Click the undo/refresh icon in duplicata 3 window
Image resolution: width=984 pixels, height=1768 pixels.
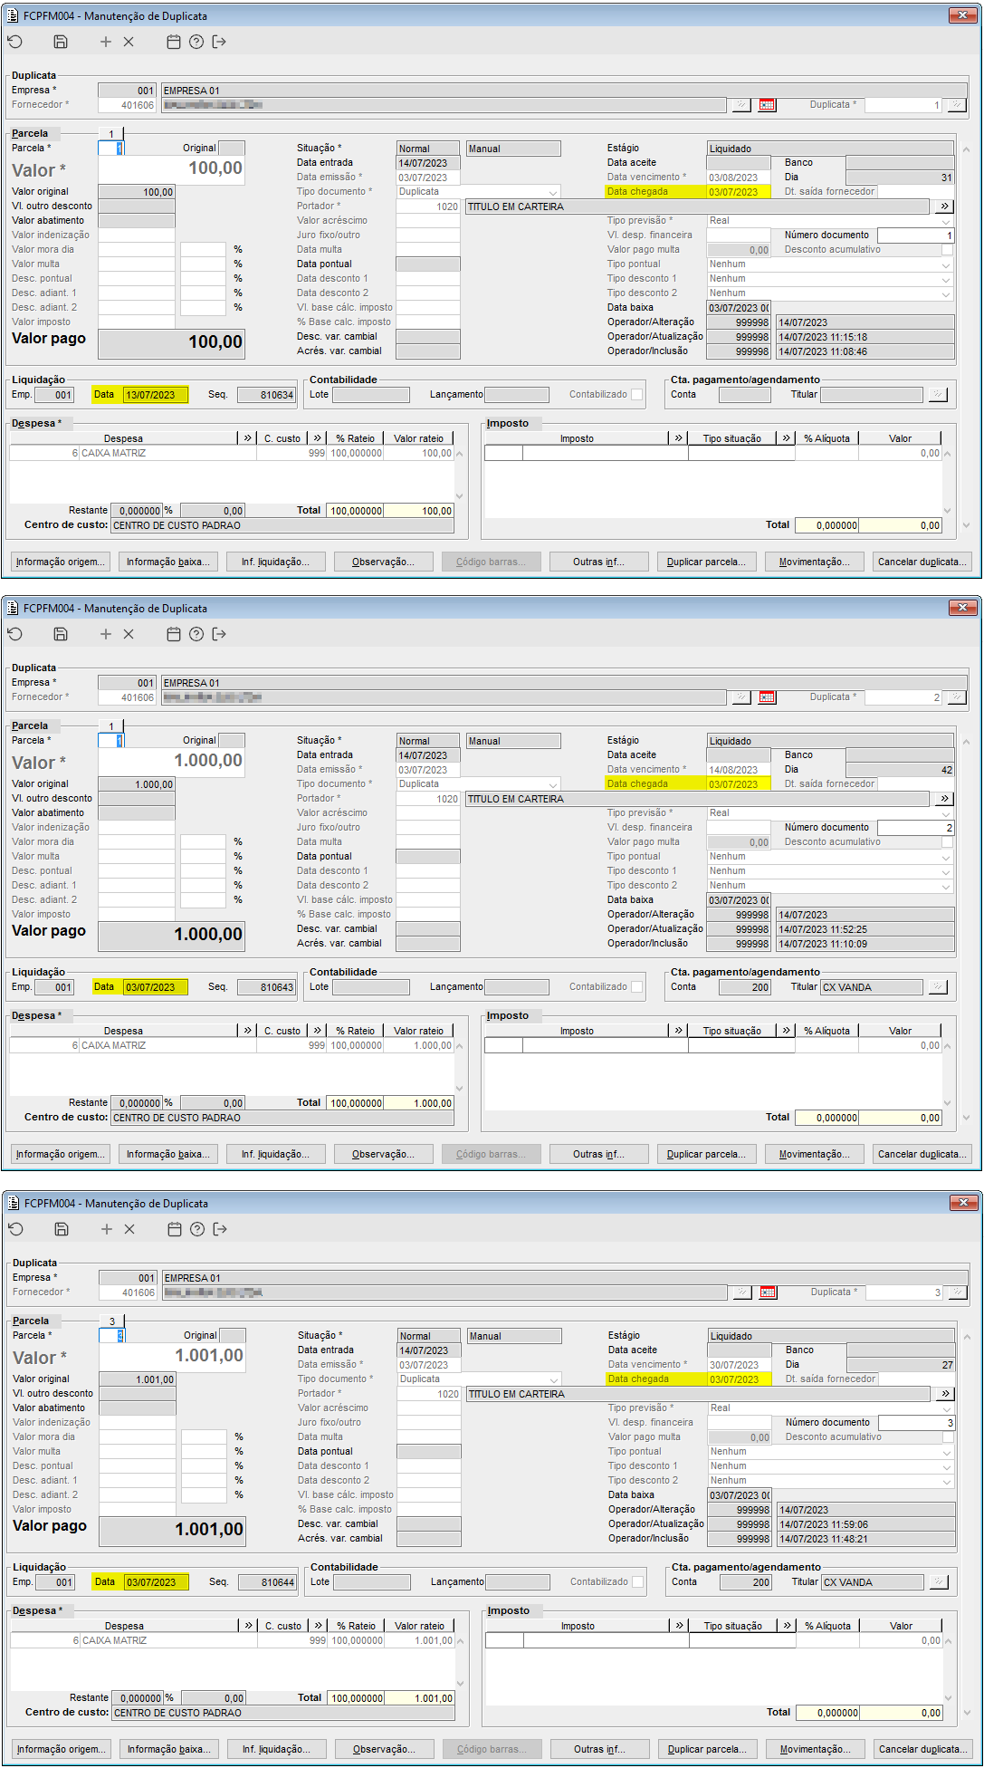click(16, 1229)
